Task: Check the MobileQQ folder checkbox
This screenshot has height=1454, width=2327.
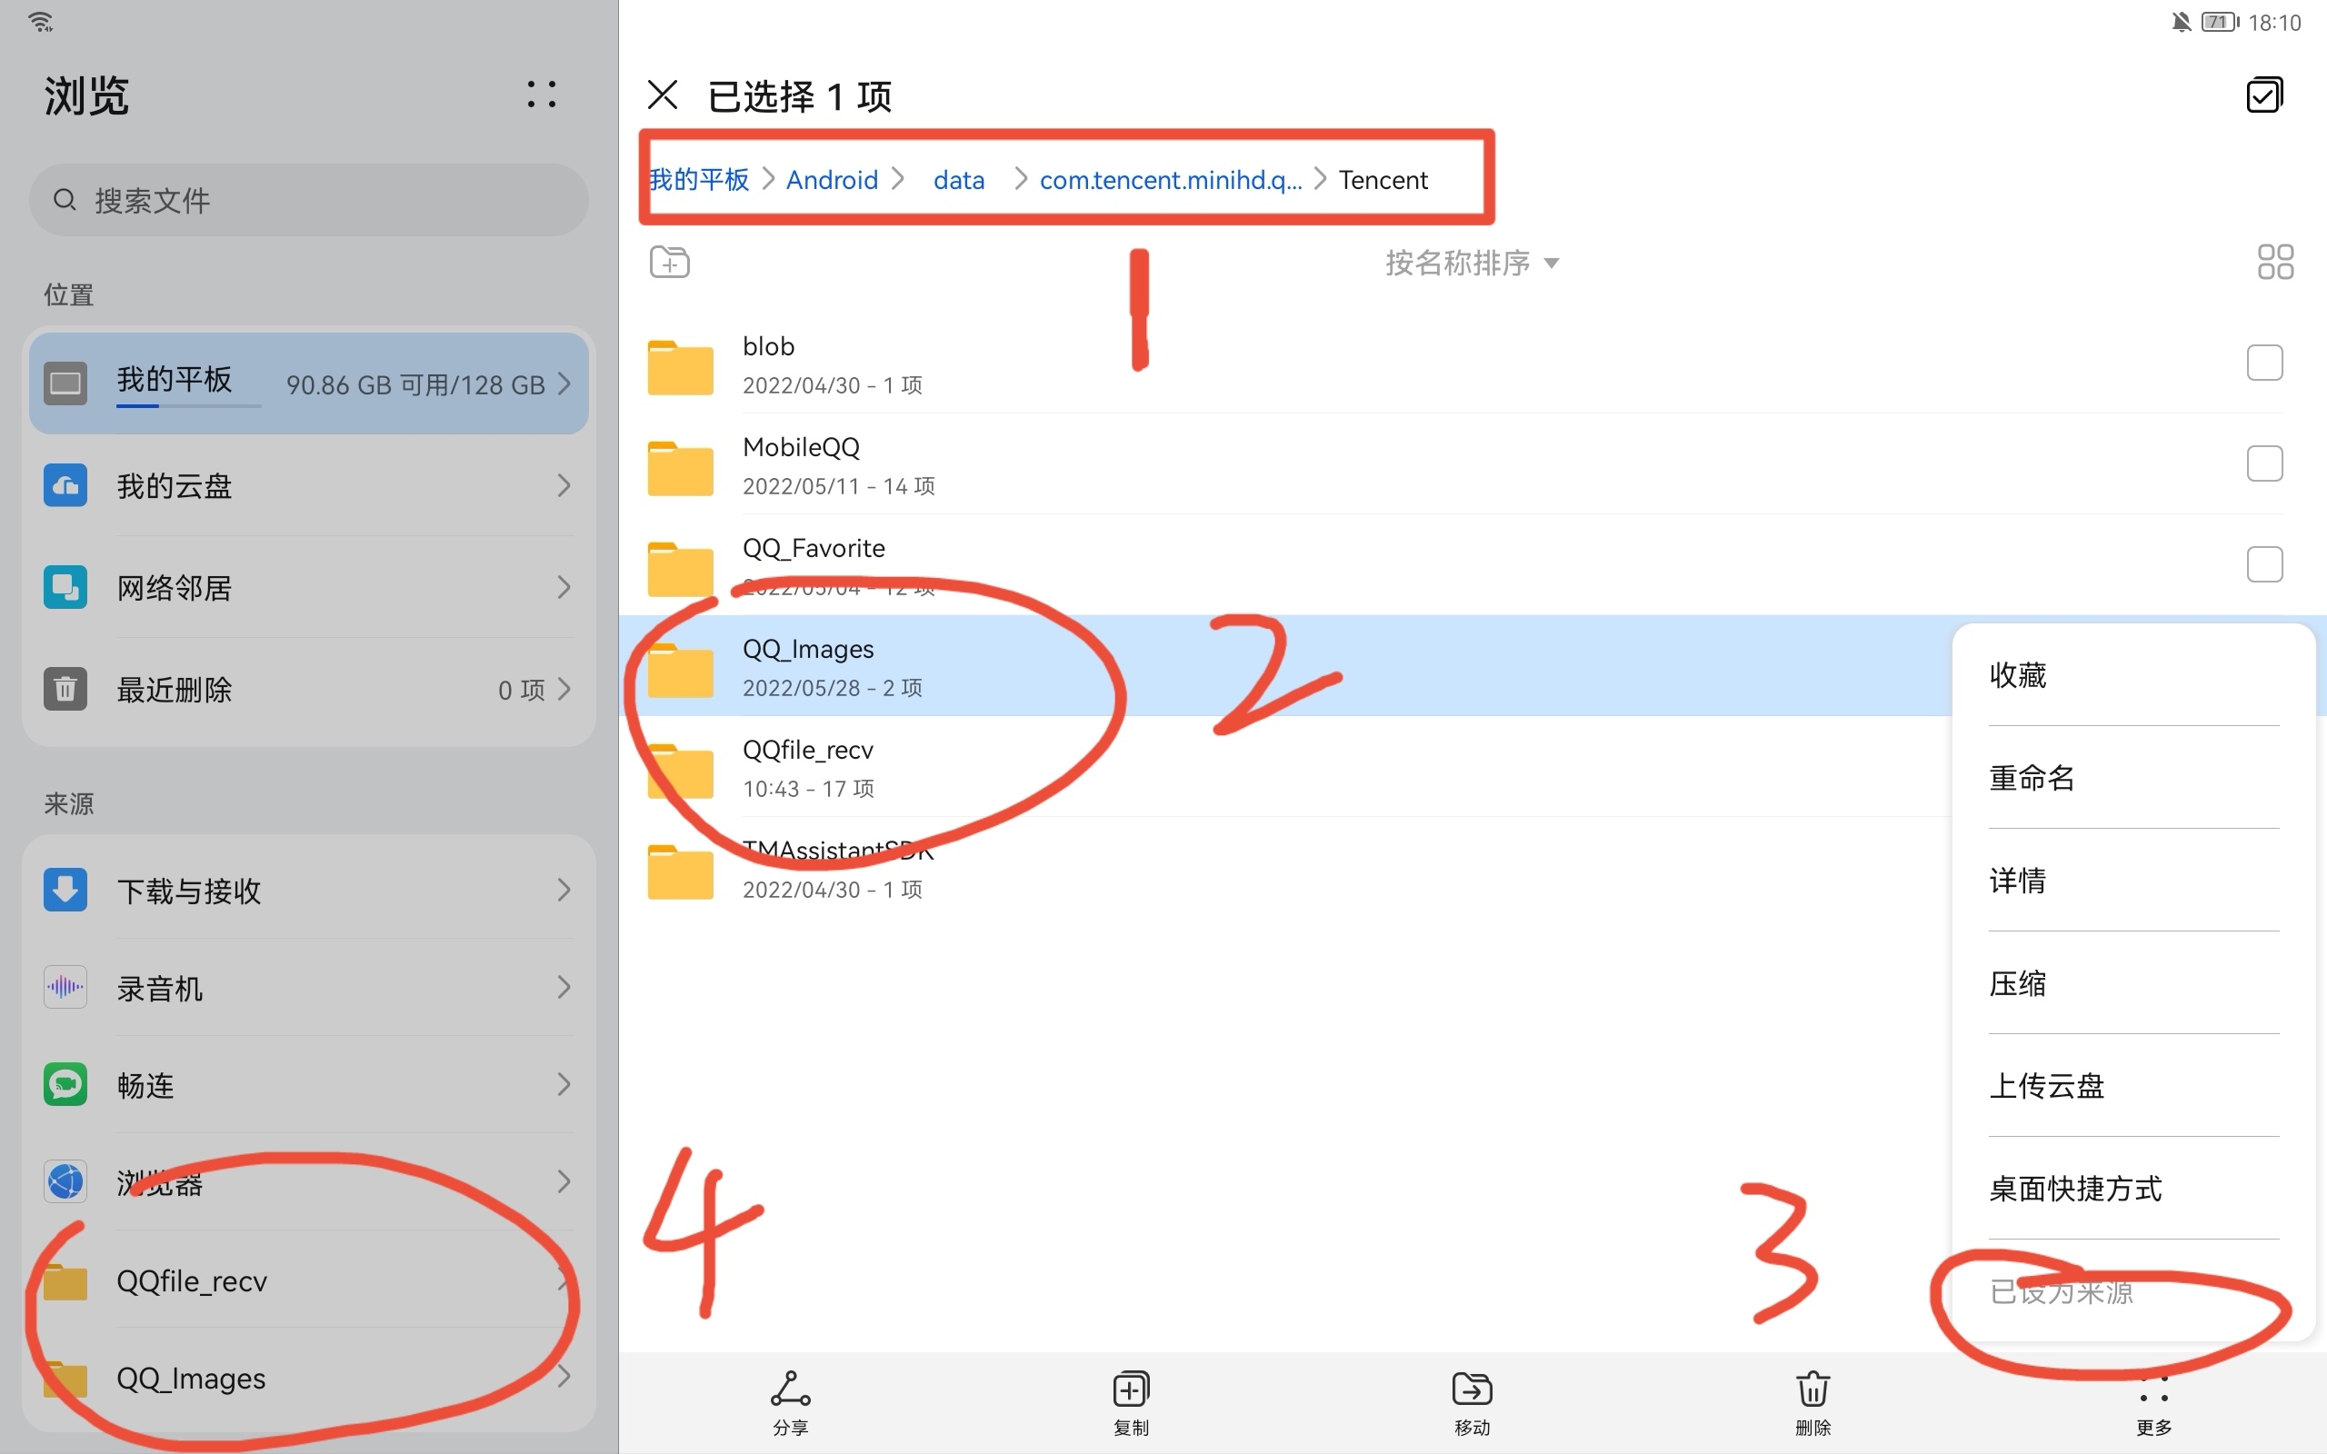Action: [2264, 463]
